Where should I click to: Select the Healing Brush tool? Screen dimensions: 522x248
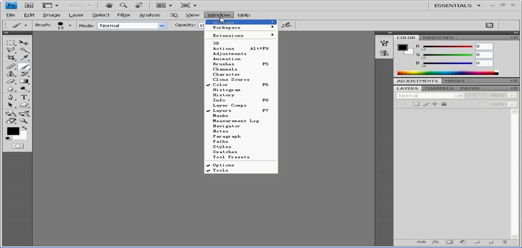(11, 66)
